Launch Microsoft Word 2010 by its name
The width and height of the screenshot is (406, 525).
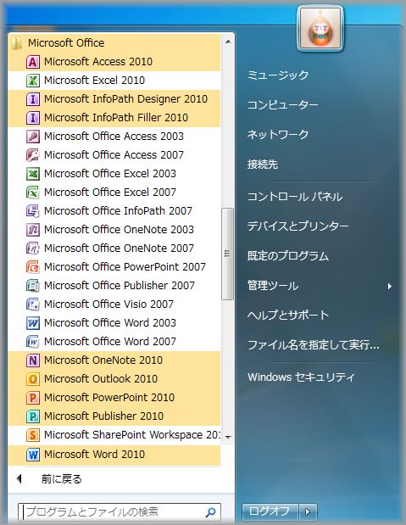click(94, 455)
